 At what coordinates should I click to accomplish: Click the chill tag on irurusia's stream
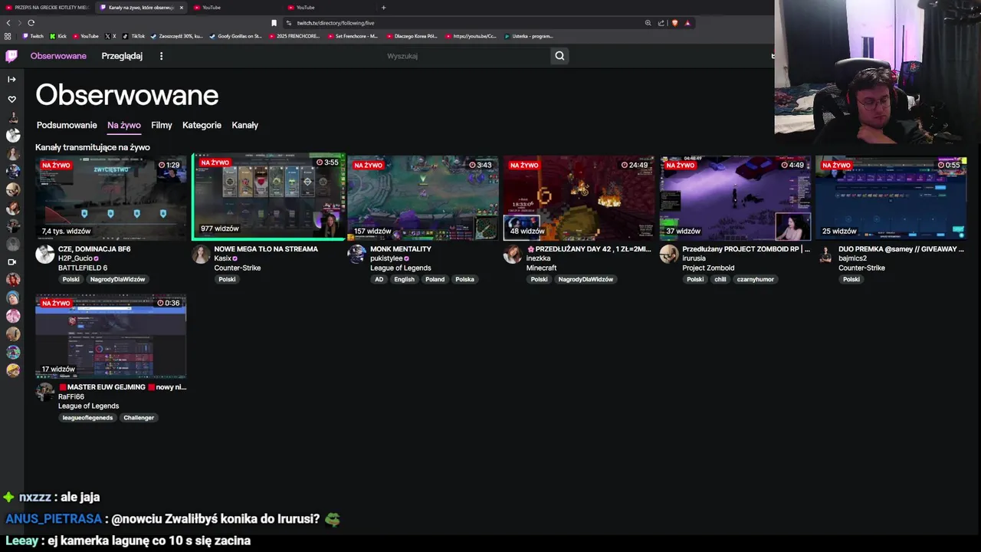[x=720, y=279]
